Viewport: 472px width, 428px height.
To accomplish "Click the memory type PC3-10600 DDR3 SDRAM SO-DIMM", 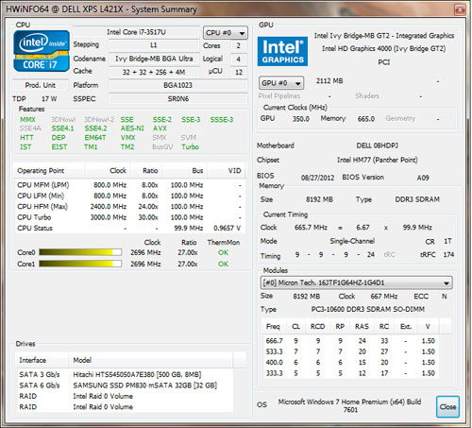I will 368,309.
